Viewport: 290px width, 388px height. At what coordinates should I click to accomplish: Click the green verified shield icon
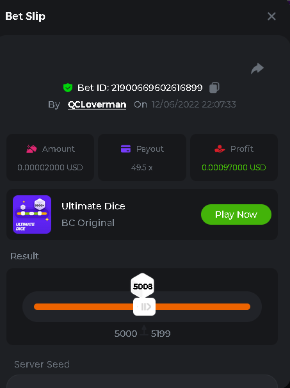coord(68,88)
